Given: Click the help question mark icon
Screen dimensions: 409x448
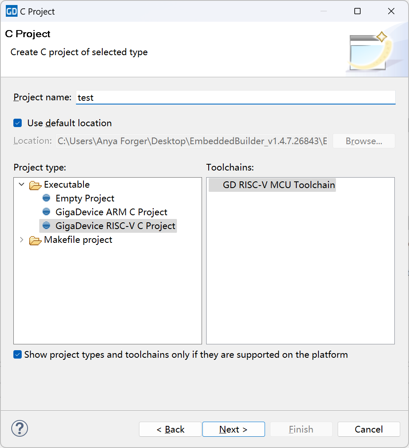Looking at the screenshot, I should tap(20, 428).
